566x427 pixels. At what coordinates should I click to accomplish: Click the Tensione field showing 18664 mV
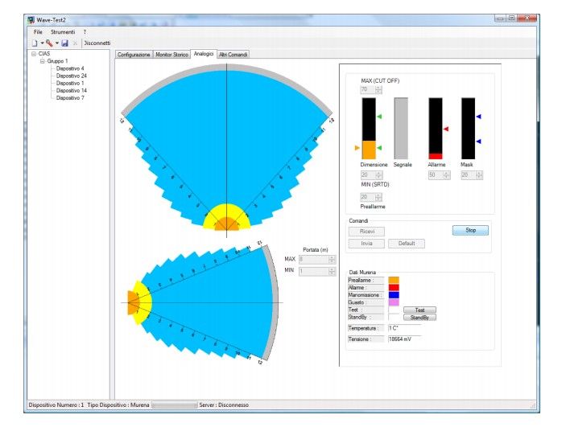(405, 339)
